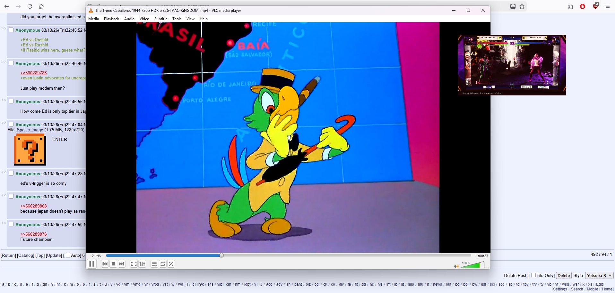Adjust the VLC volume slider

472,265
